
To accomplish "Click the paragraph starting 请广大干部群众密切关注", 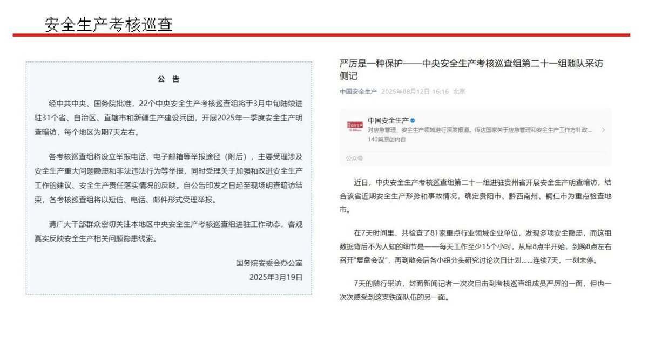I will (x=168, y=232).
